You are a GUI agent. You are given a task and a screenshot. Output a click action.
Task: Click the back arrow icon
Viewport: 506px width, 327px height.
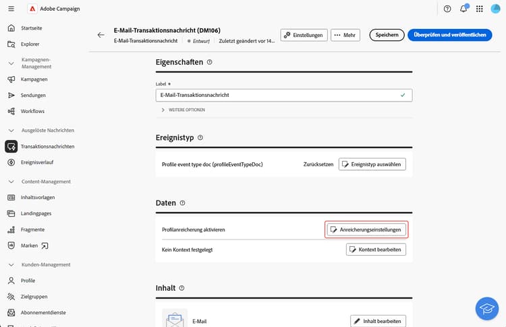pos(101,35)
